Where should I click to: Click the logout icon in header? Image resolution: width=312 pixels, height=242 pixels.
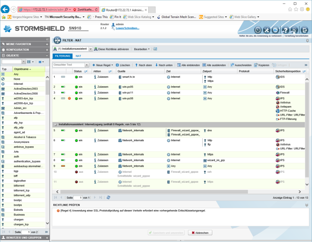pos(305,30)
